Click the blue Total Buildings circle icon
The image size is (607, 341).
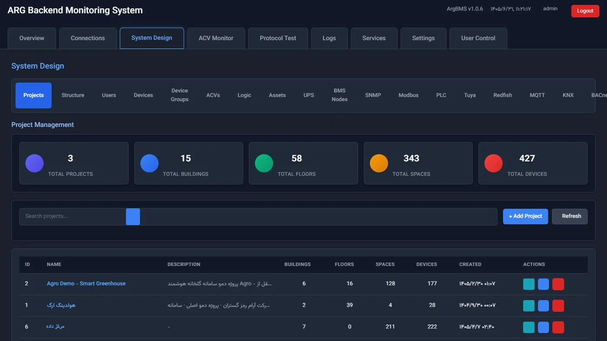click(150, 164)
